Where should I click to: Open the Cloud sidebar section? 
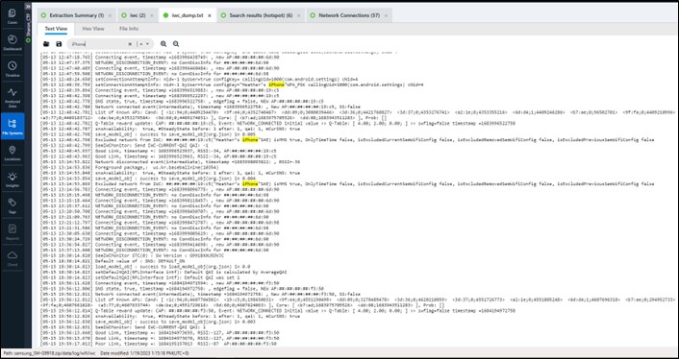point(13,258)
